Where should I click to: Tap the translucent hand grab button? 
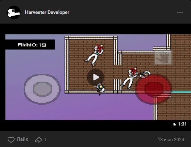point(163,58)
